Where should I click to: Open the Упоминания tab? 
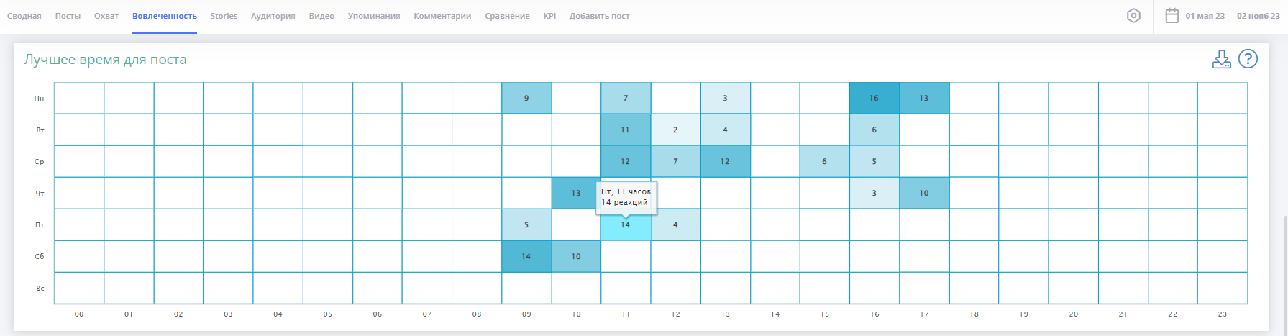(374, 16)
